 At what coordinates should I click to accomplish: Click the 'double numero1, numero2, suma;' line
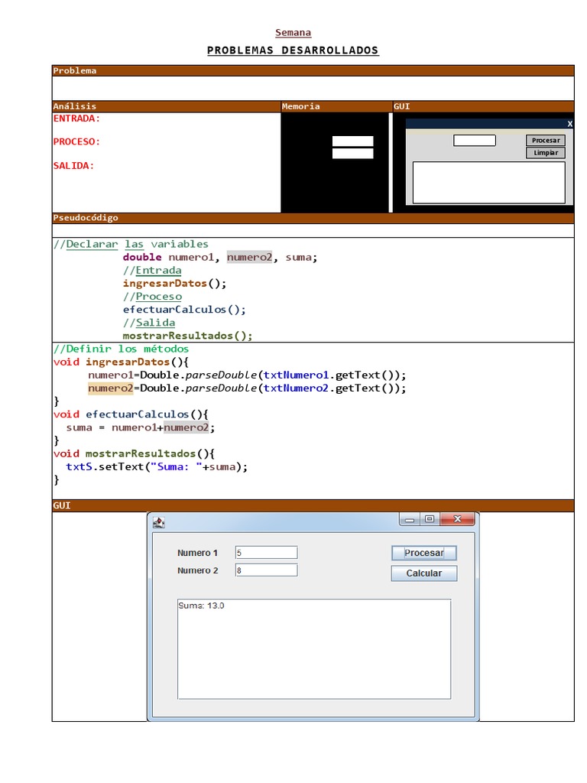[220, 257]
